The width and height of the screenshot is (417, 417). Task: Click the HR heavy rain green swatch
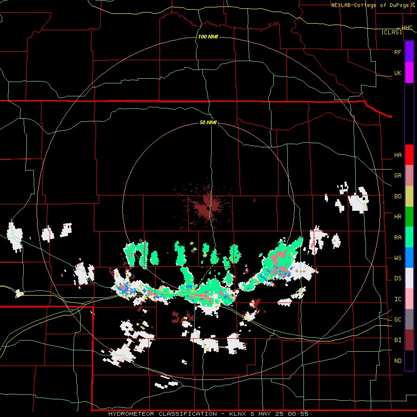point(409,217)
